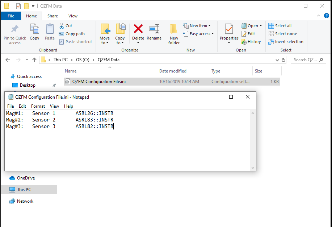
Task: Expand the Open button dropdown arrow
Action: (261, 26)
